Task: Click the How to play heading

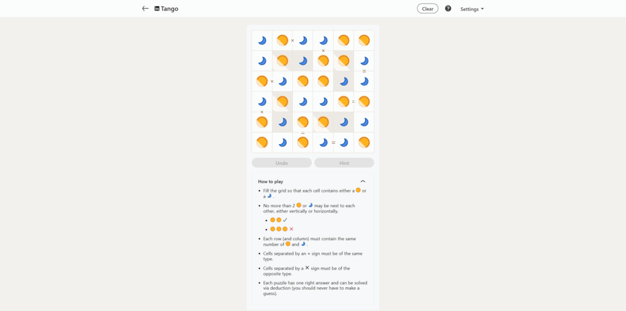Action: (270, 181)
